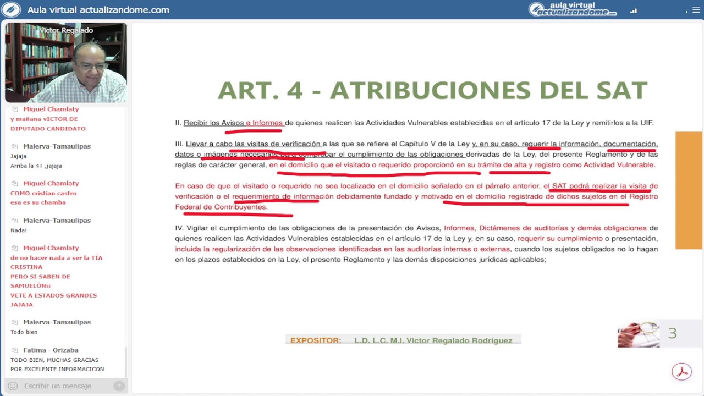Click the chat message 'Todo bien'
Screen dimensions: 704x396
pos(24,332)
